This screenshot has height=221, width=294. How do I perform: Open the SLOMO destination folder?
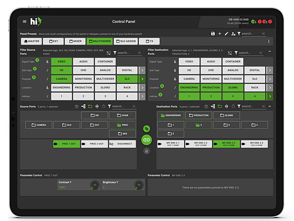coord(226,115)
